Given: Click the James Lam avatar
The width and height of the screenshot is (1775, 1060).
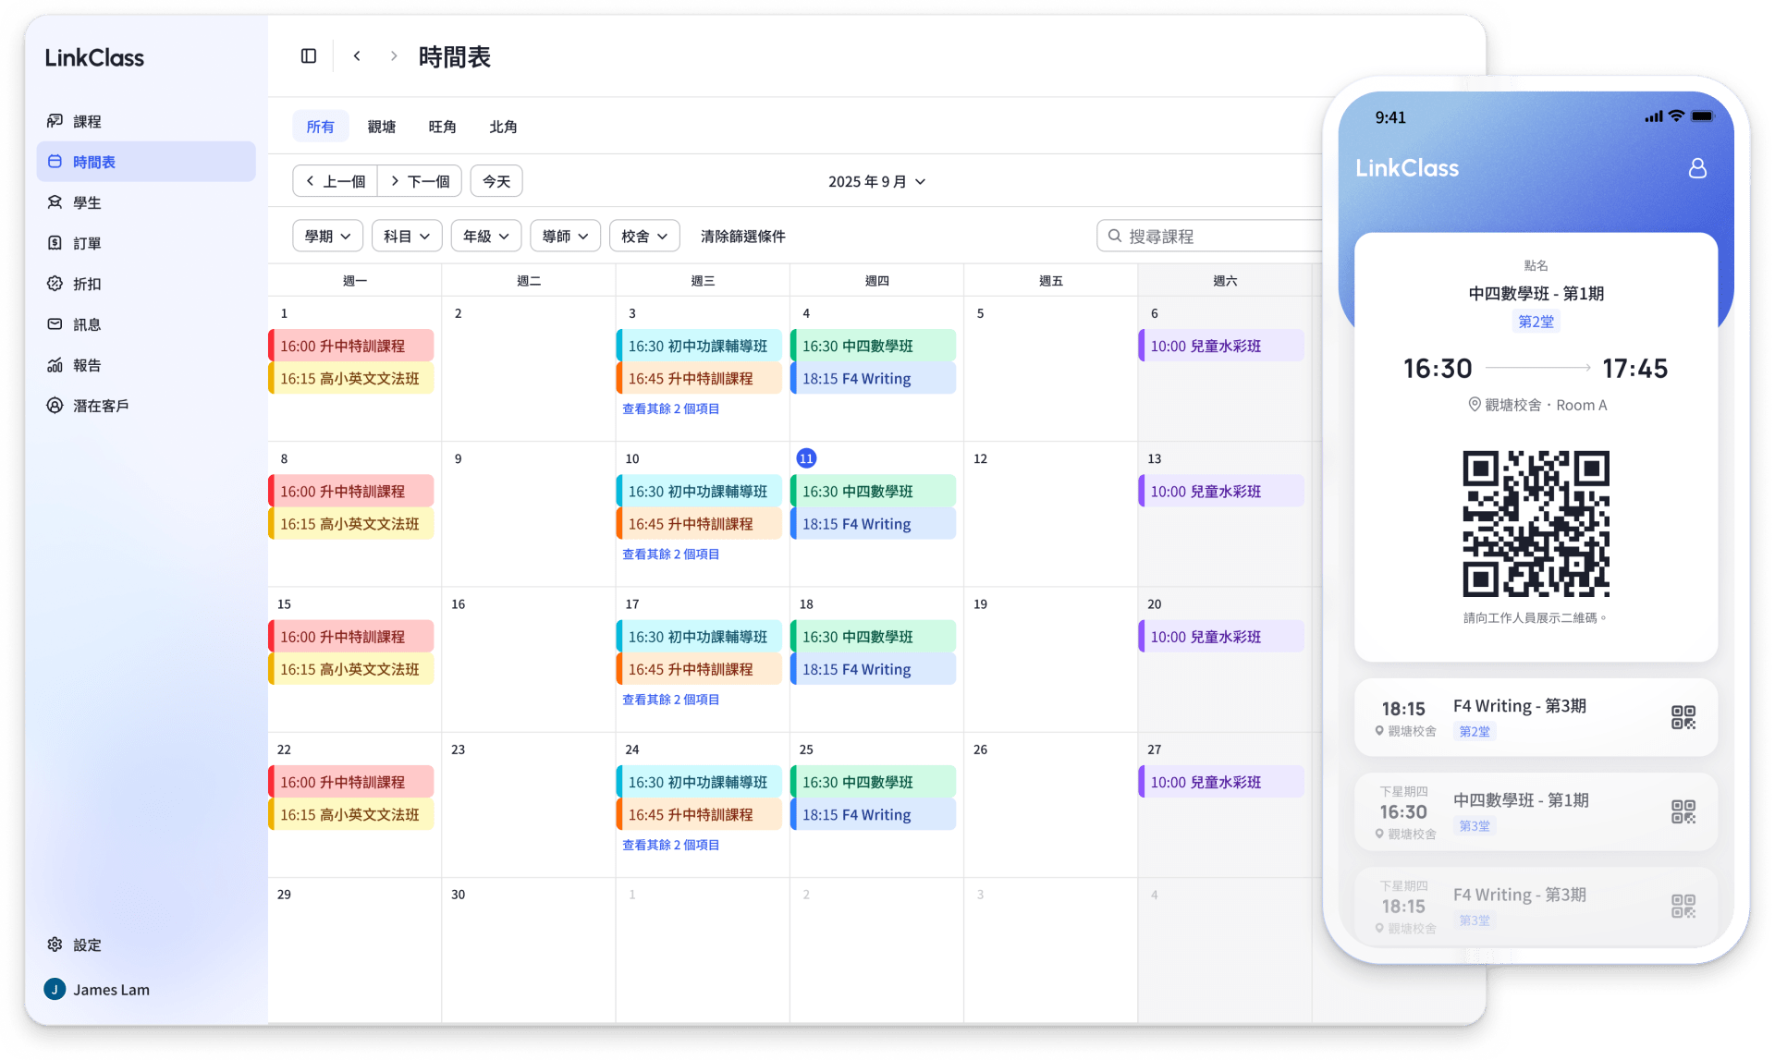Looking at the screenshot, I should (x=55, y=990).
